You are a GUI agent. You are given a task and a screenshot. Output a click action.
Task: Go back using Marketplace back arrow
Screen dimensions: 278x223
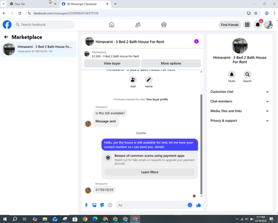click(6, 37)
